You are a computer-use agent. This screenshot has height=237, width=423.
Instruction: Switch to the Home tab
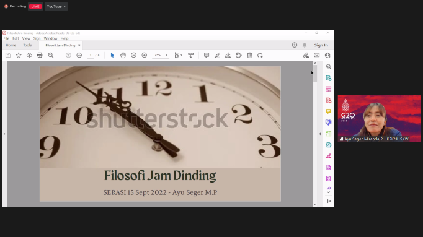click(x=11, y=45)
